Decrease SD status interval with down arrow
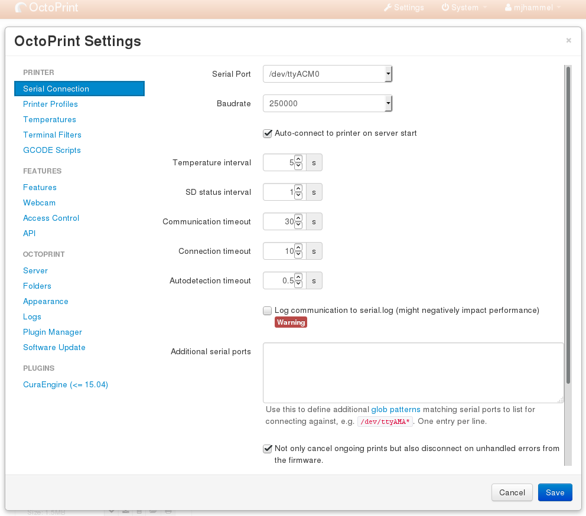This screenshot has height=516, width=586. [298, 195]
